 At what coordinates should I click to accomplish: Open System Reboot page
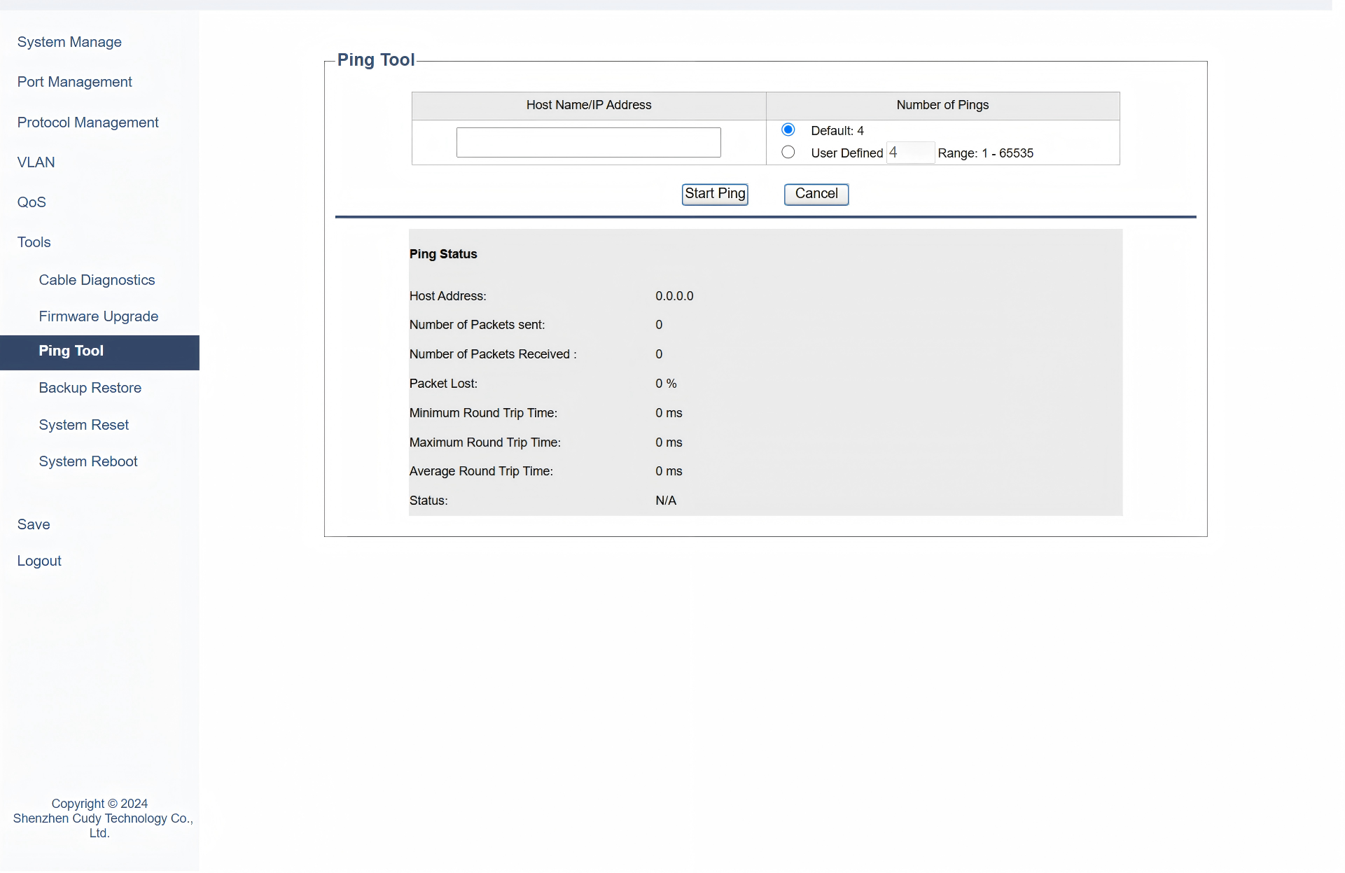88,461
